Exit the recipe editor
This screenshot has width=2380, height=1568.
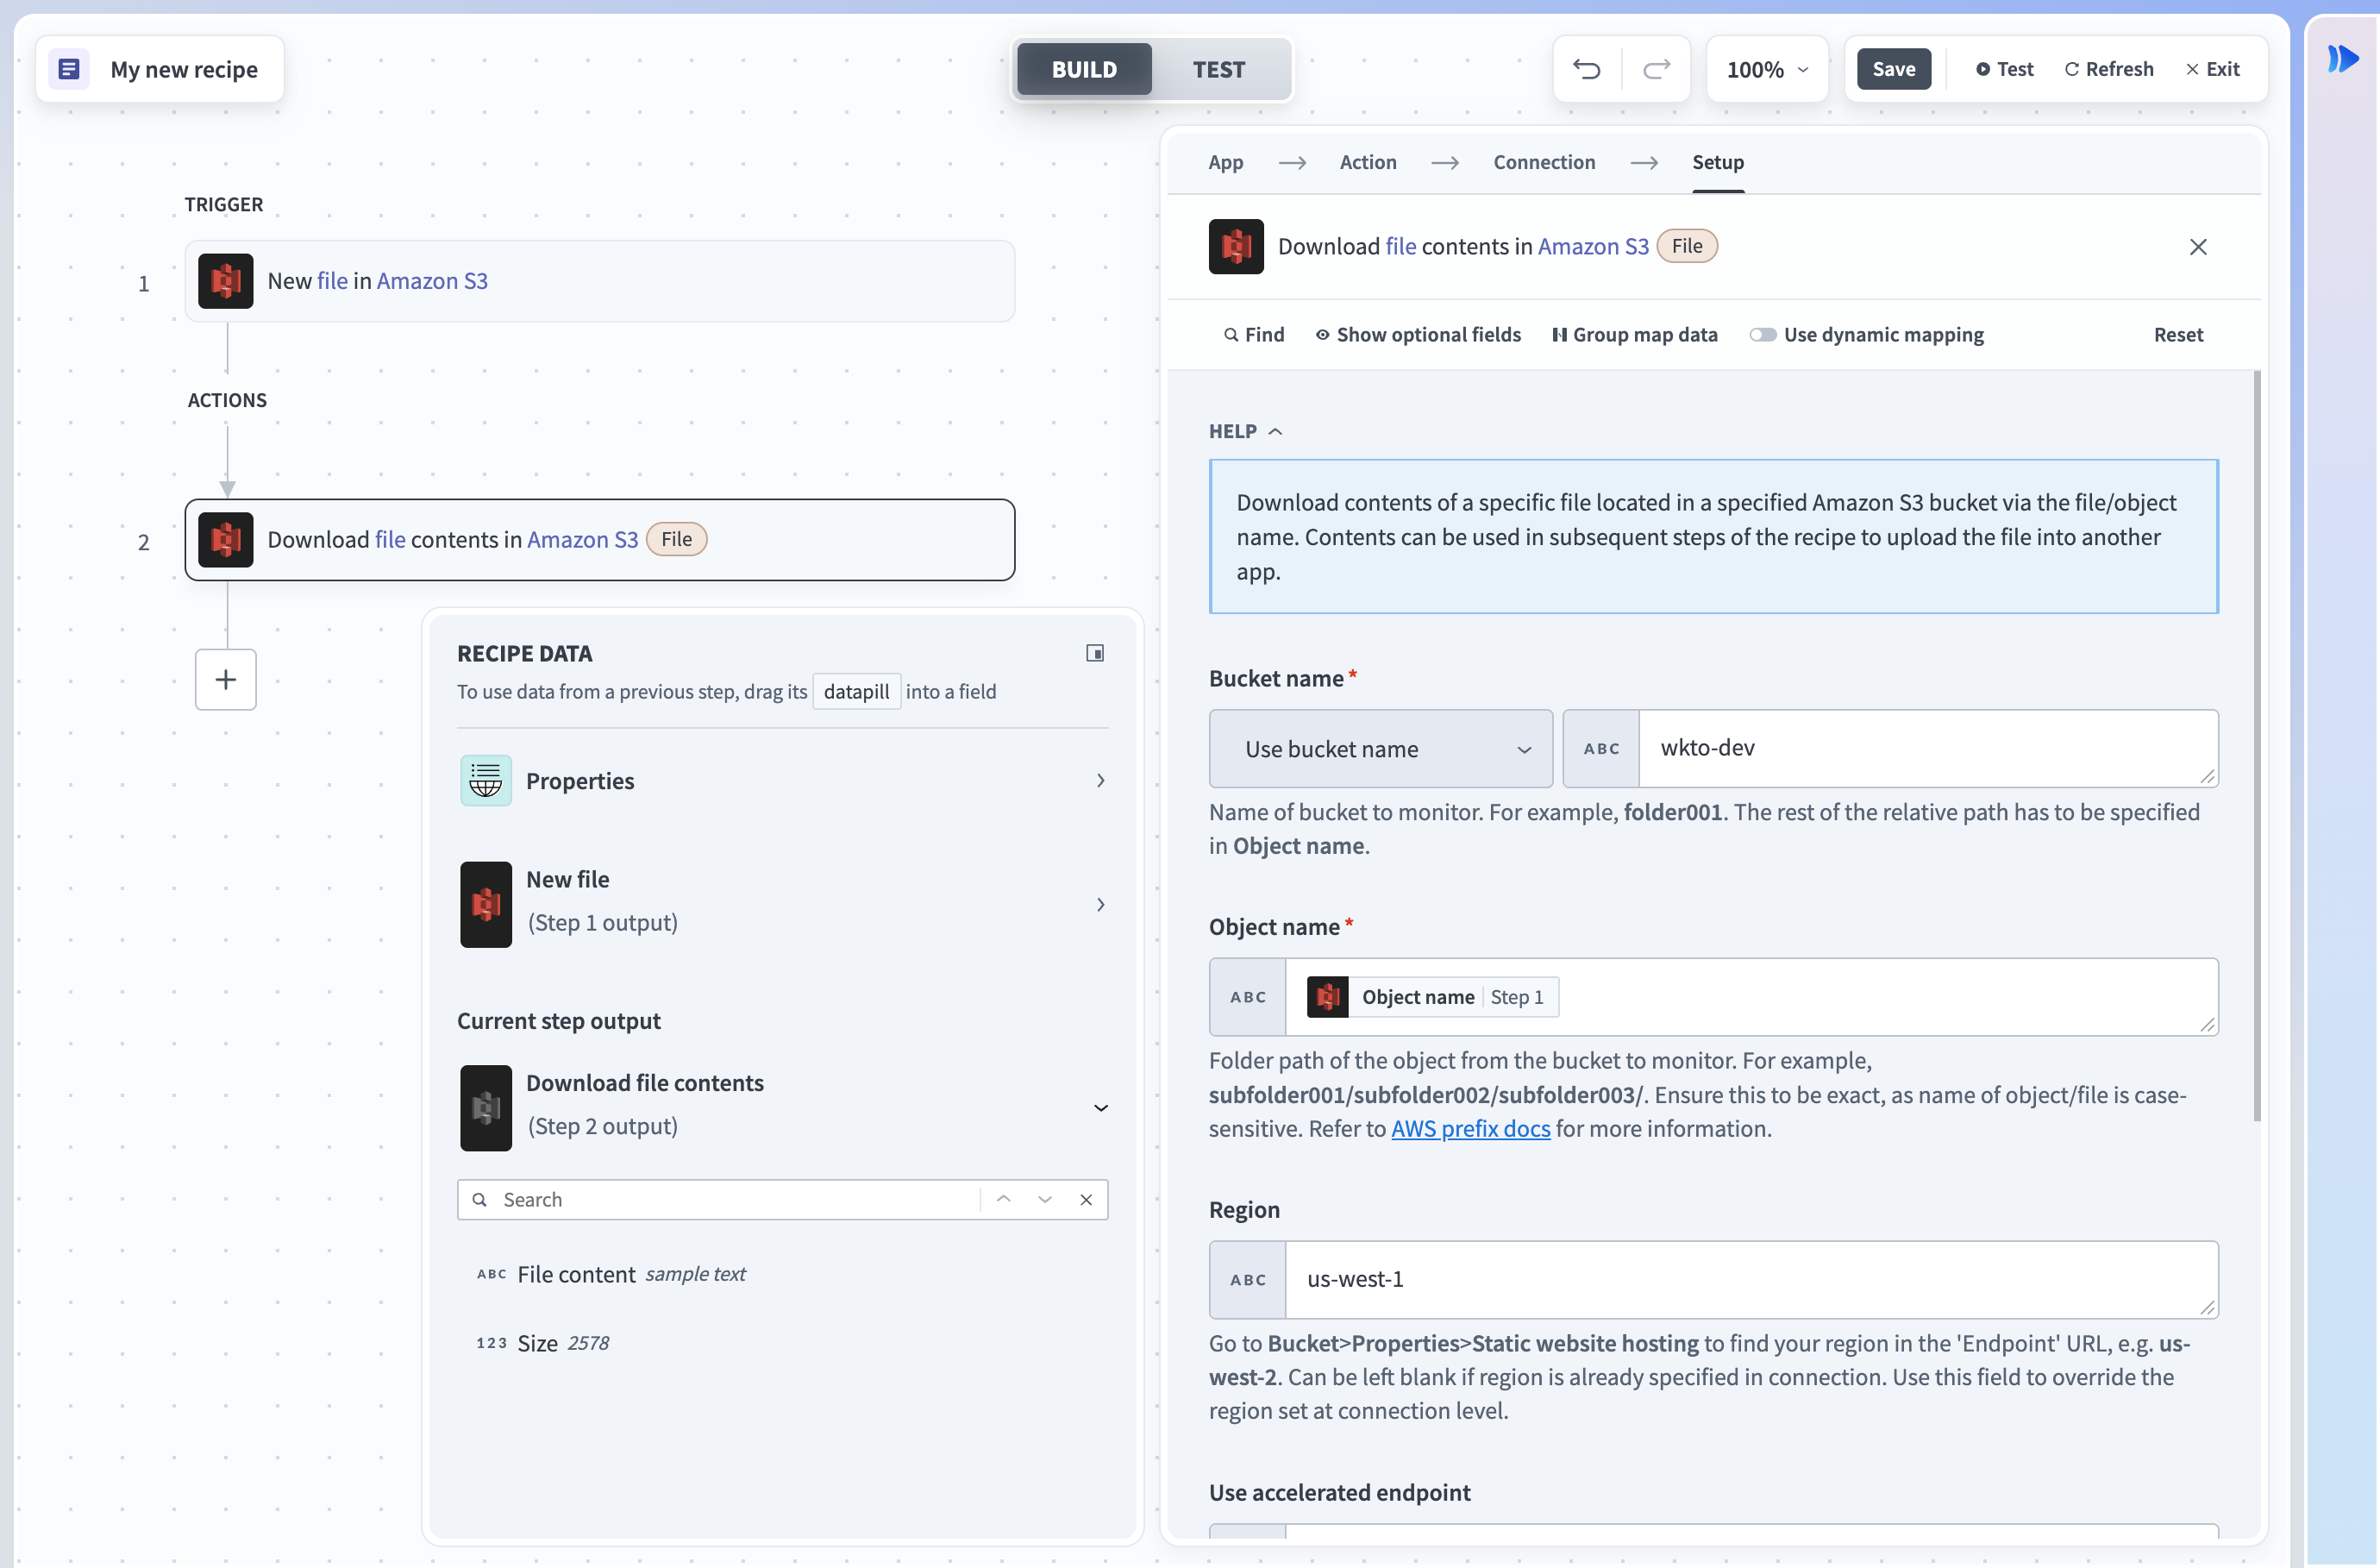click(x=2213, y=69)
